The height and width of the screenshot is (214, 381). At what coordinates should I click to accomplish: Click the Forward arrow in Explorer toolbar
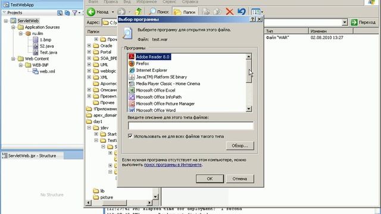[121, 12]
